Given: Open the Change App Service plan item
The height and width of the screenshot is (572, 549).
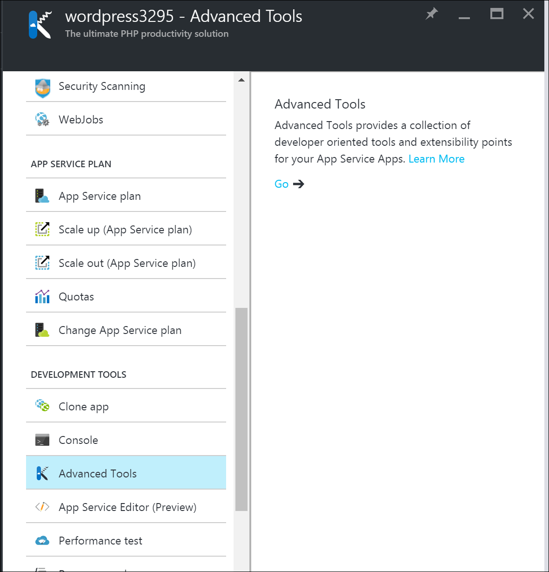Looking at the screenshot, I should [120, 330].
